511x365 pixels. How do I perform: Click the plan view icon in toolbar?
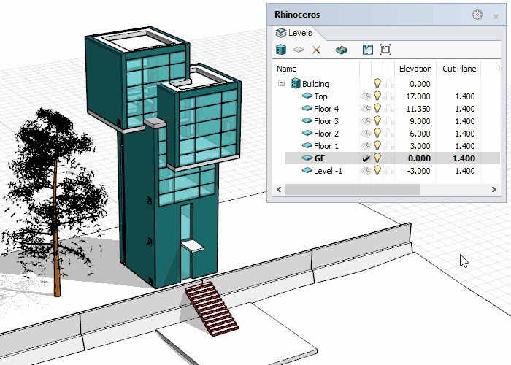(368, 50)
